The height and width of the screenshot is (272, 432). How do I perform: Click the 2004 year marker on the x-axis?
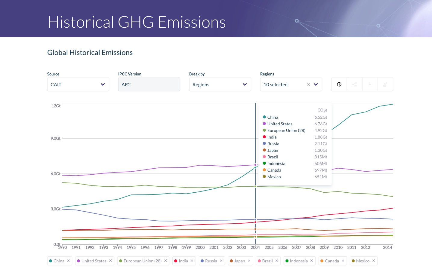255,247
